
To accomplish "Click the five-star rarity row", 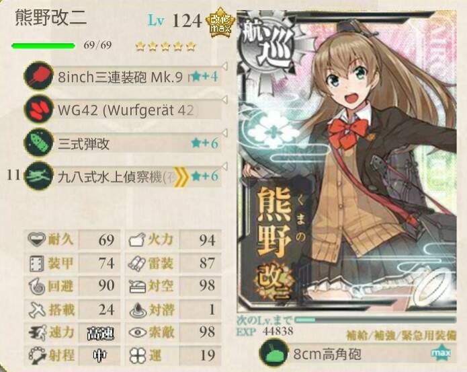I will (x=165, y=46).
